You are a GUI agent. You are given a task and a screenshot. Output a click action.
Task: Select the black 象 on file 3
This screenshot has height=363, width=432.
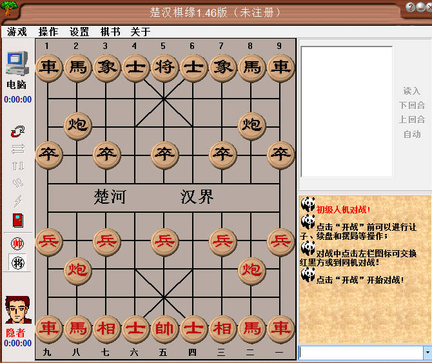(106, 68)
